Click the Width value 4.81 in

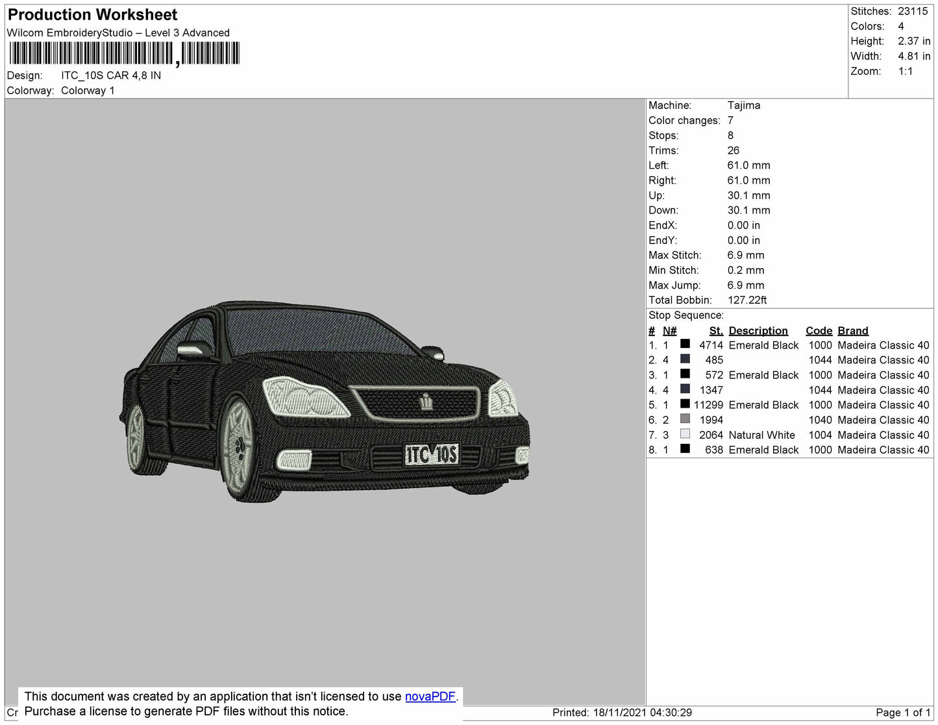pyautogui.click(x=914, y=56)
